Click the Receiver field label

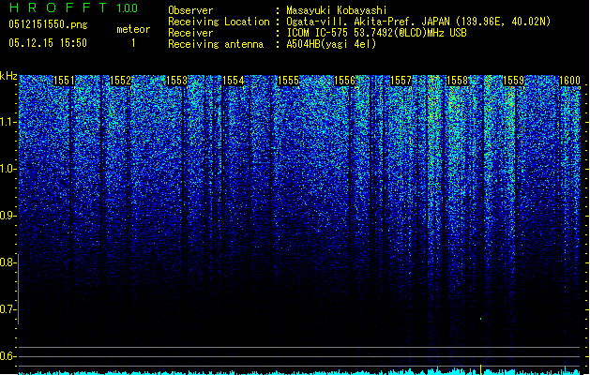pos(190,33)
